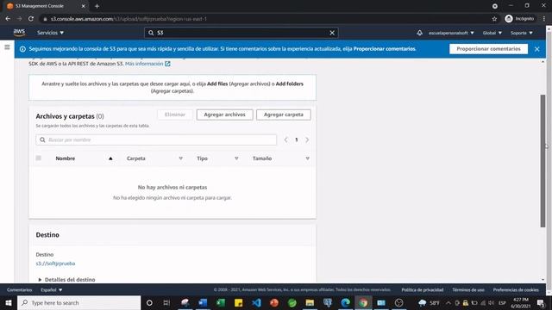This screenshot has height=310, width=552.
Task: Expand Detalles del destino section
Action: [x=66, y=279]
